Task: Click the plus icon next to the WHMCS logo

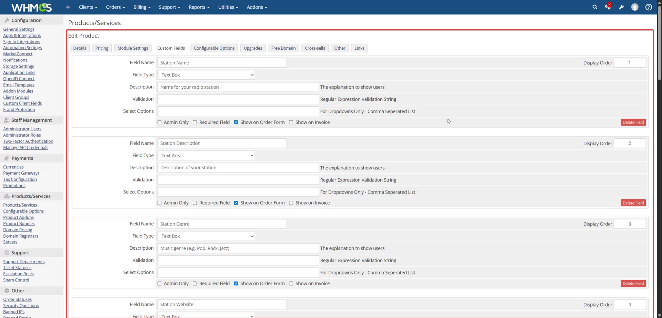Action: pyautogui.click(x=68, y=7)
